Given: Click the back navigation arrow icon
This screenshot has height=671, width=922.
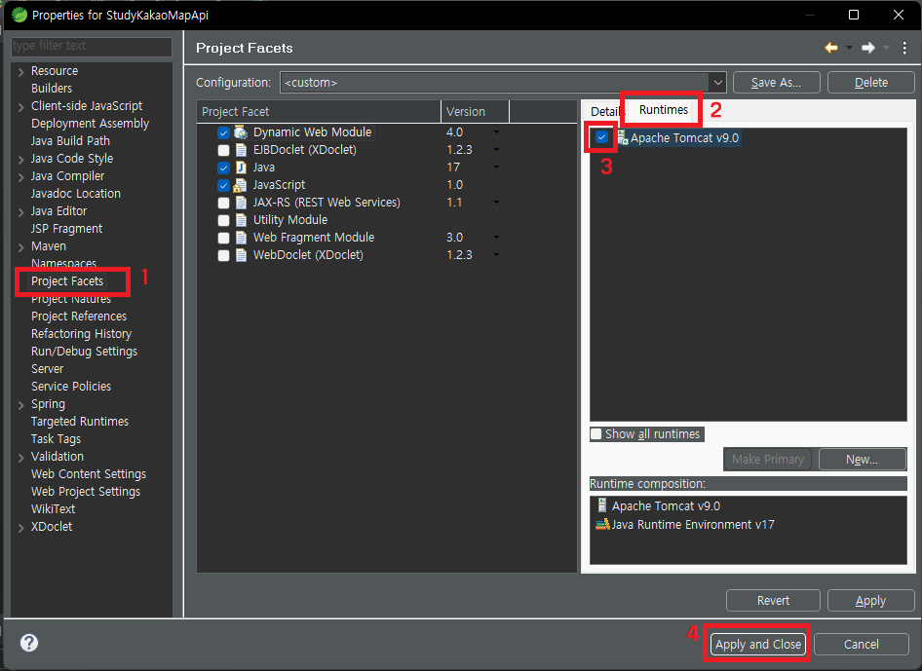Looking at the screenshot, I should [x=830, y=48].
